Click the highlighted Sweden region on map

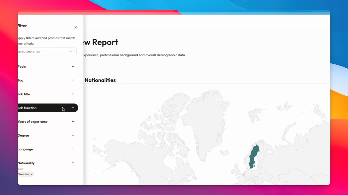[254, 157]
